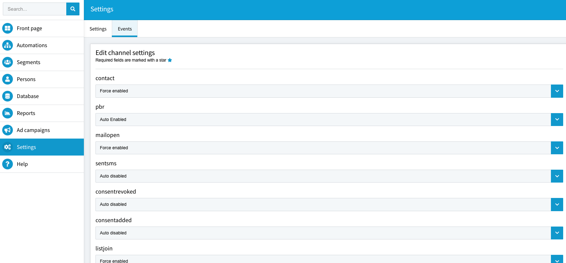Open the sentsms Auto disabled dropdown
566x263 pixels.
(x=329, y=176)
